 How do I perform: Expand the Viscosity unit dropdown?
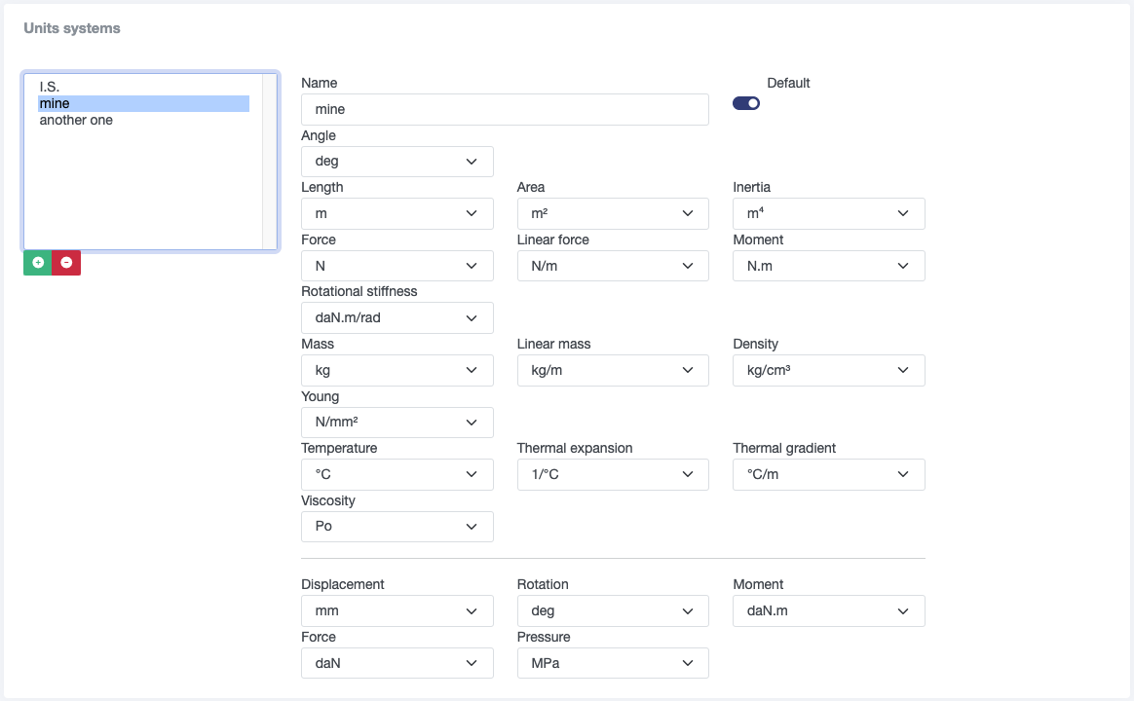point(397,527)
